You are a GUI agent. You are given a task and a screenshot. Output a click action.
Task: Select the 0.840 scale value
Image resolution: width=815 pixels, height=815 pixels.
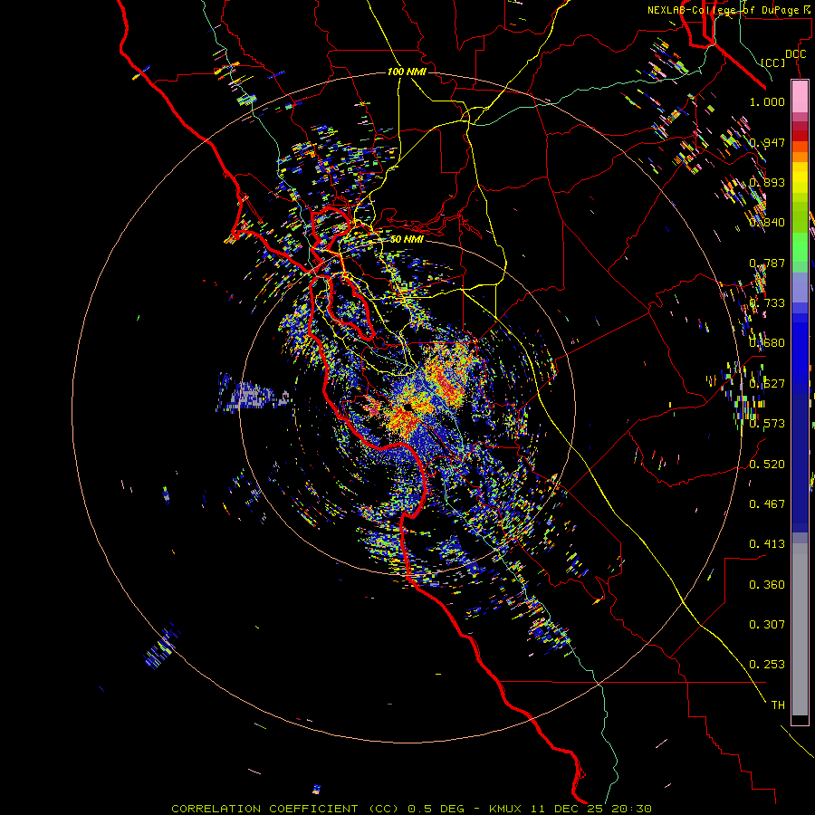pos(767,223)
